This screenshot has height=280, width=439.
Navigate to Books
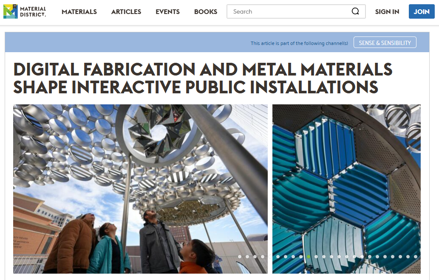pos(206,12)
